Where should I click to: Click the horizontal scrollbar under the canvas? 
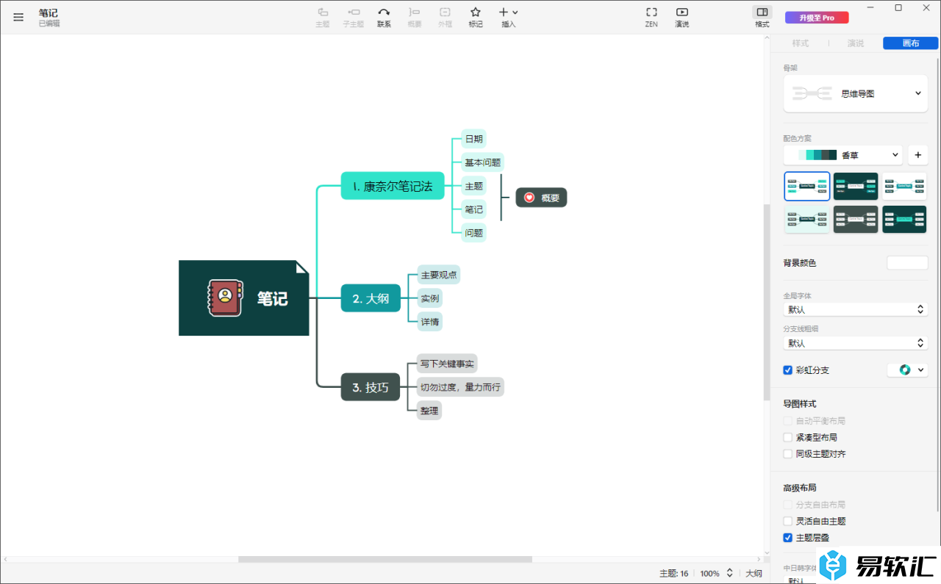[x=384, y=560]
